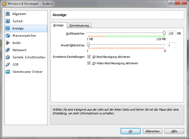
Task: Go to Audio settings
Action: [x=26, y=43]
